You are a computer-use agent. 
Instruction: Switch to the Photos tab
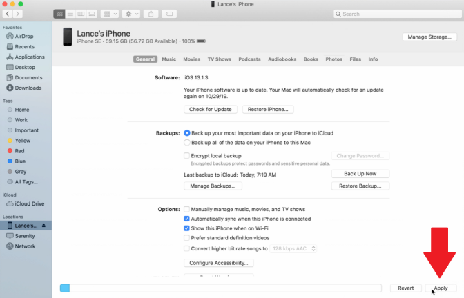(333, 59)
